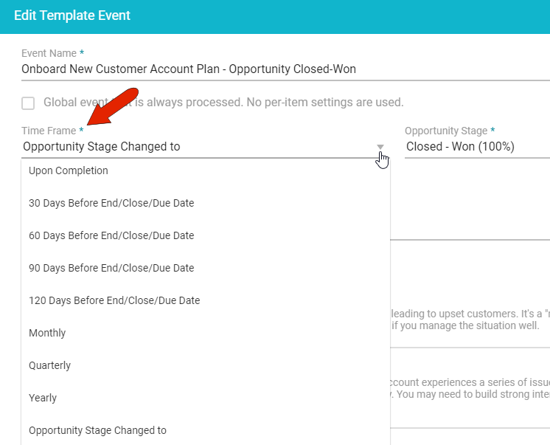Choose the Quarterly time frame option
Screen dimensions: 550x445
(49, 365)
